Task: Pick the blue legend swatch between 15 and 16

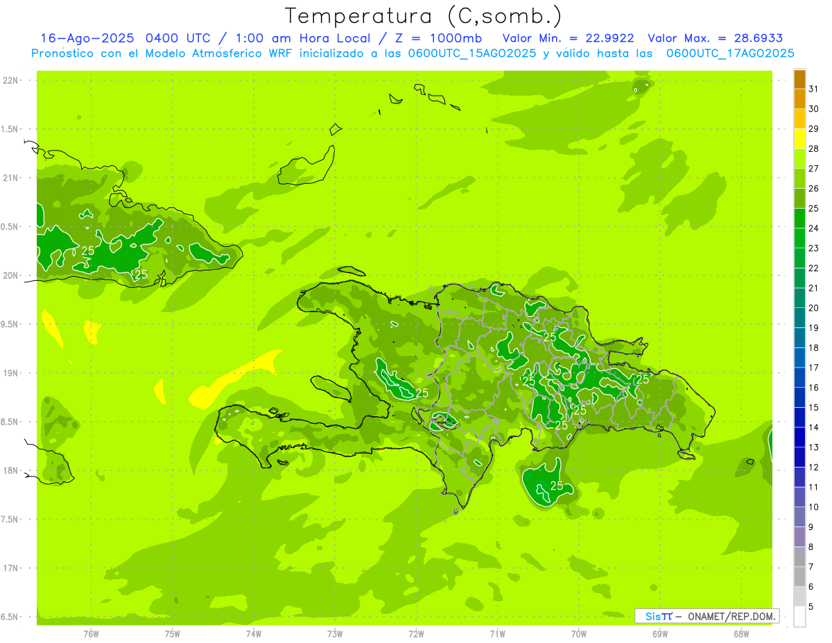Action: point(799,397)
